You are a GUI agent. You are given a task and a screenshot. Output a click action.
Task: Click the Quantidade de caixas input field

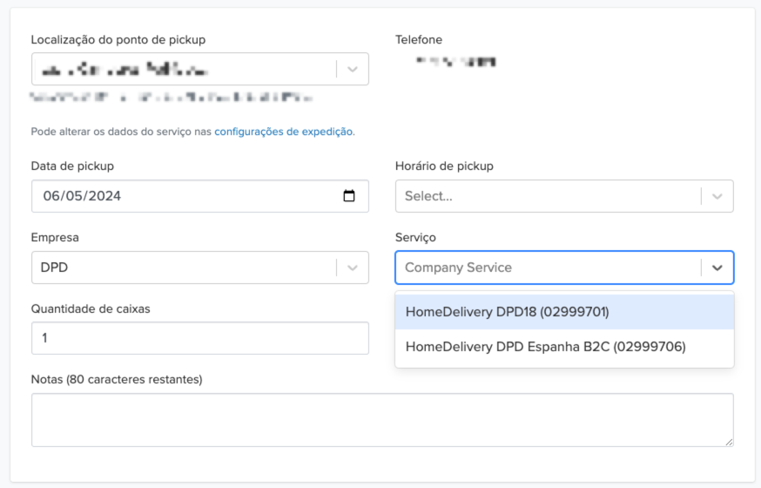click(199, 338)
